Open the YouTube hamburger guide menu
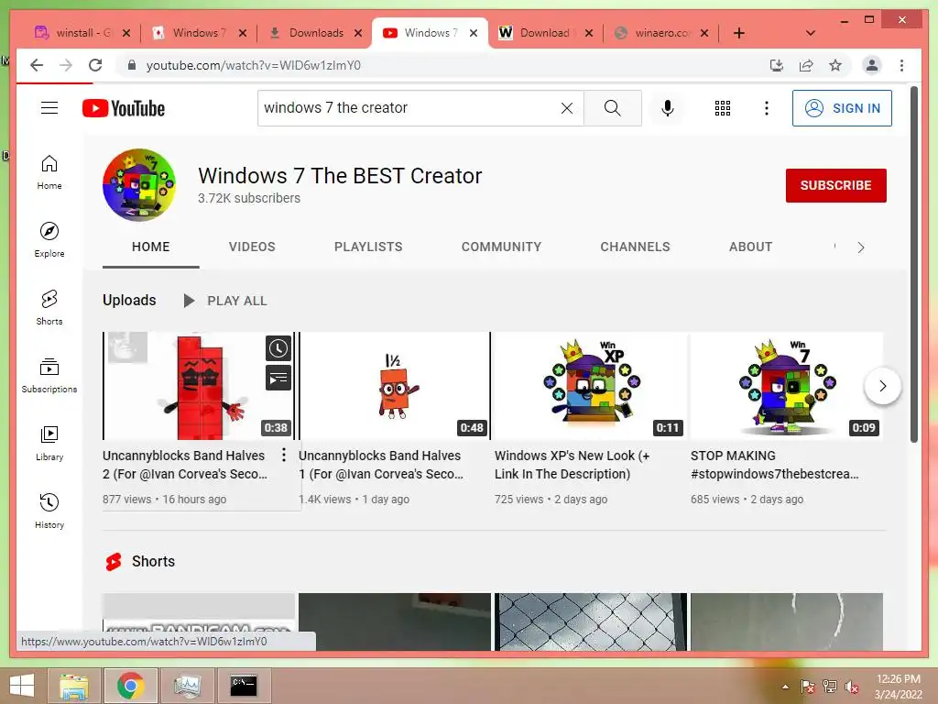Image resolution: width=938 pixels, height=704 pixels. (x=49, y=108)
